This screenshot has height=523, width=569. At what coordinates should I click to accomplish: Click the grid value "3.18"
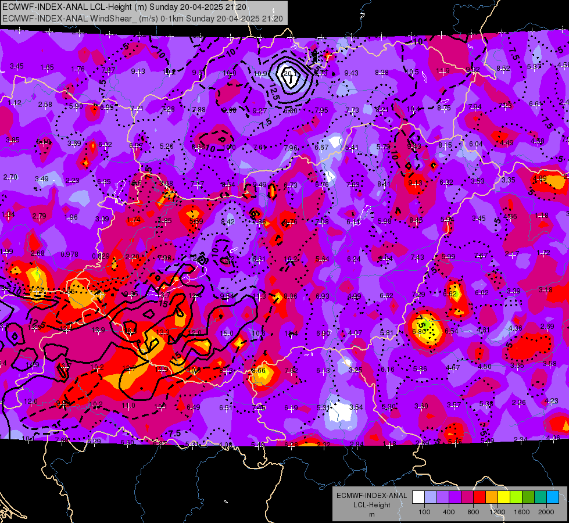545,289
